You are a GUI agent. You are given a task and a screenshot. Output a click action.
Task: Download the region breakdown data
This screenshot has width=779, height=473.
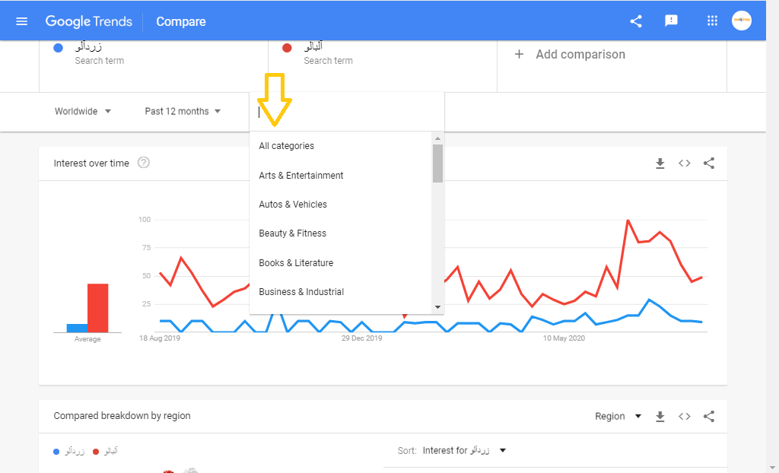[x=660, y=416]
